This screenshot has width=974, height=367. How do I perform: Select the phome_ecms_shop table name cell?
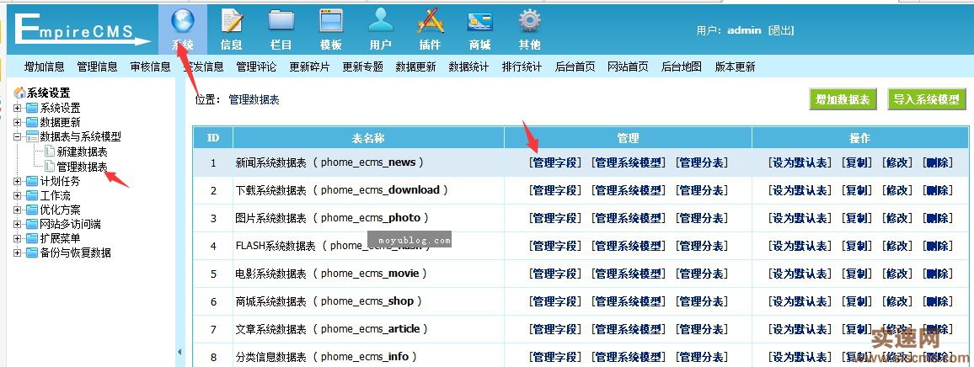pos(368,301)
